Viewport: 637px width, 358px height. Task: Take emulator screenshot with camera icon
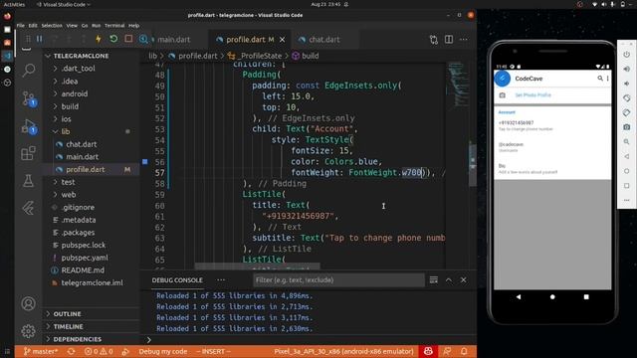click(626, 127)
